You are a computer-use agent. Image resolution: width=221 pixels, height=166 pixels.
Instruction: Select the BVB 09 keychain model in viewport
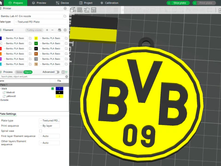tap(142, 100)
